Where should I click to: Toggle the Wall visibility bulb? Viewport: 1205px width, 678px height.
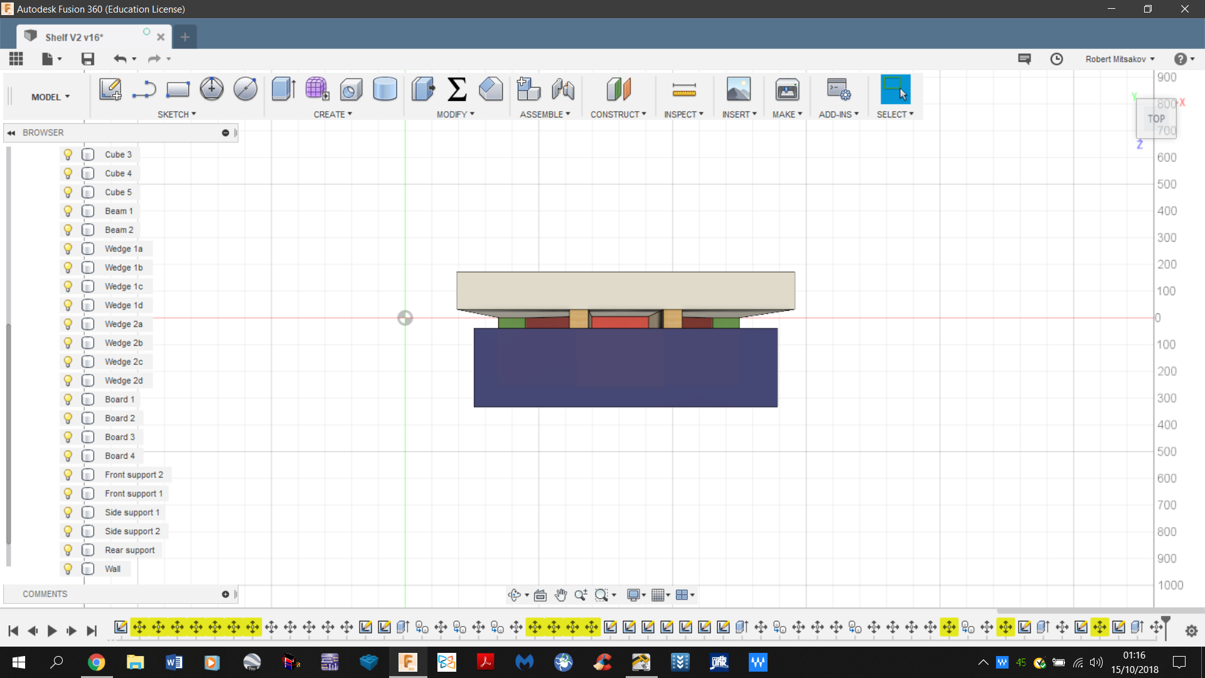tap(68, 569)
